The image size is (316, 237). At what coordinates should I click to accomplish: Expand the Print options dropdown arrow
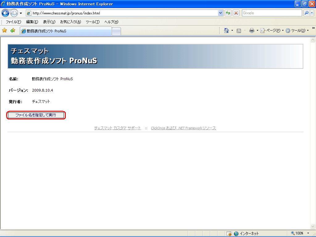[257, 31]
